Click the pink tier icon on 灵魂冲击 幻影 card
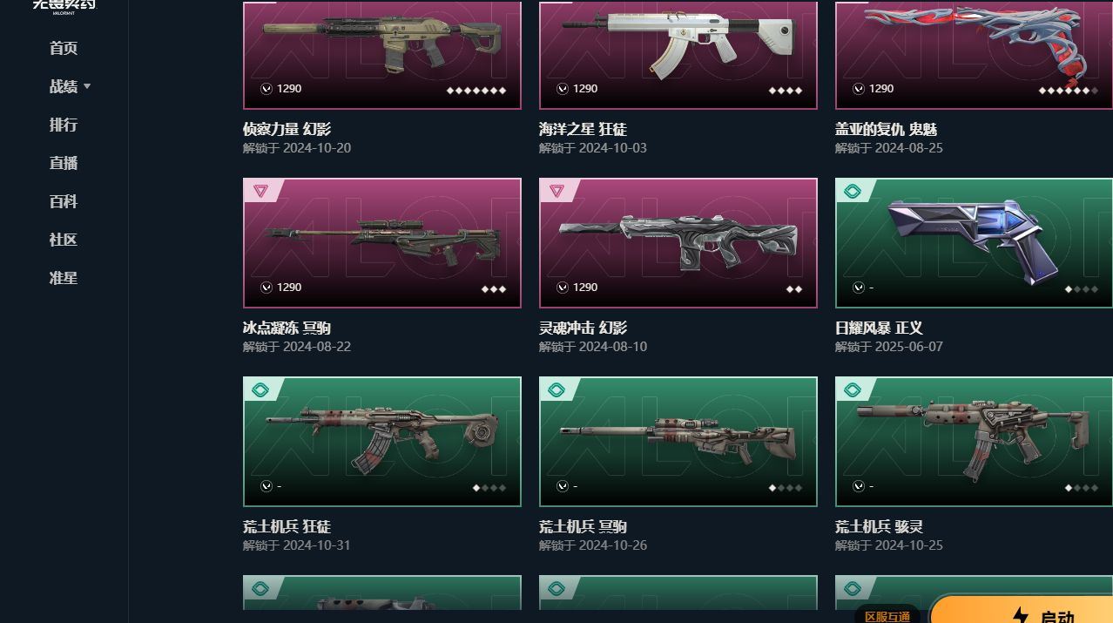Viewport: 1113px width, 623px height. pyautogui.click(x=556, y=191)
